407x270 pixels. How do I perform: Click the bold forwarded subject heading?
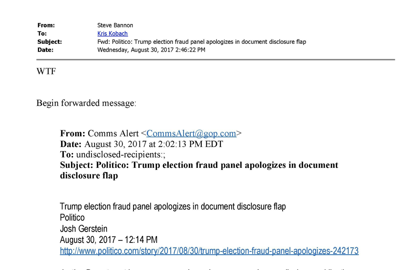pos(199,170)
